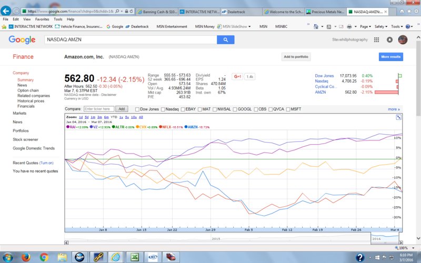Click the 2016 range selector on timeline
Viewport: 421px width, 263px height.
pos(385,237)
